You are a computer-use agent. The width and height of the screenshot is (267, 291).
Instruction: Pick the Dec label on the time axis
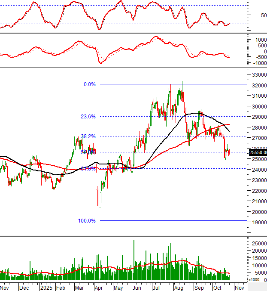coord(24,287)
